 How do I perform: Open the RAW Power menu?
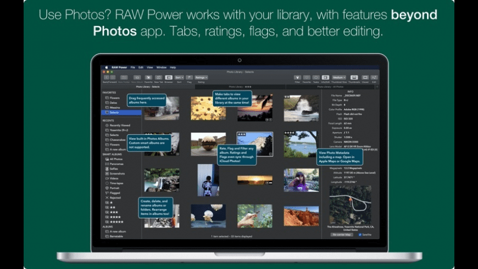[119, 68]
